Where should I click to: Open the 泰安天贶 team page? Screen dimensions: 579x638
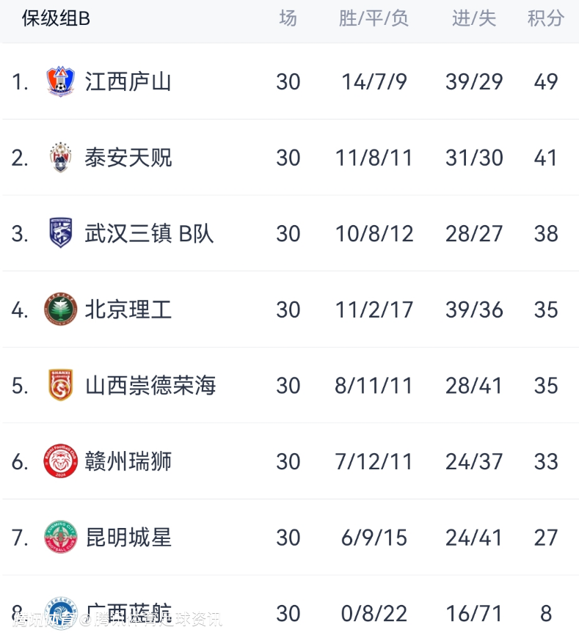click(128, 158)
